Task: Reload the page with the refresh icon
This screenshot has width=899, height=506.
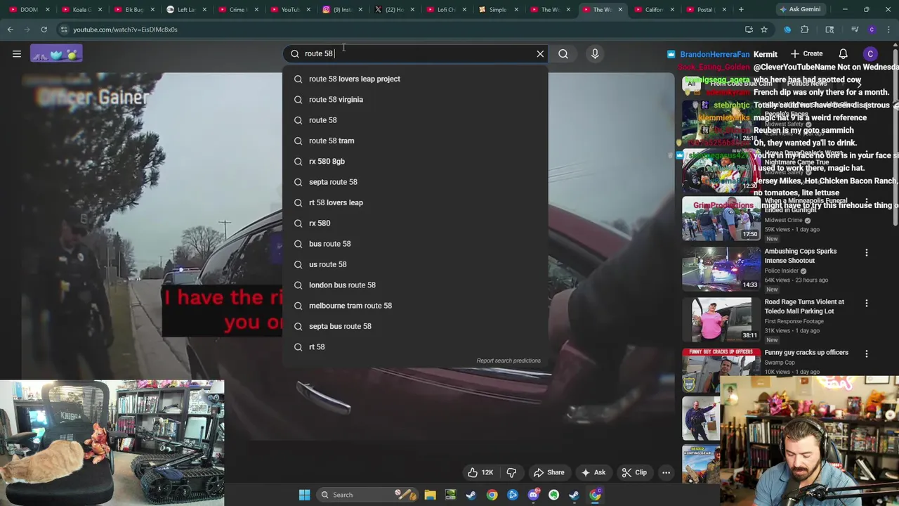Action: [44, 30]
